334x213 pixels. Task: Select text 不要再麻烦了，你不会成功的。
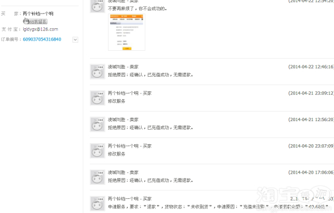138,8
